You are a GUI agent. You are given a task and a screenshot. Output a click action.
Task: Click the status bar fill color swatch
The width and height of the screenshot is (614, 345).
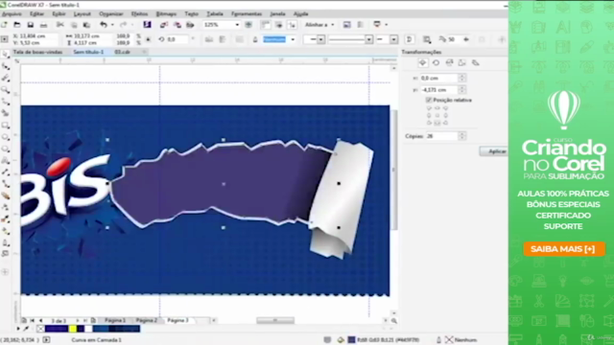352,340
